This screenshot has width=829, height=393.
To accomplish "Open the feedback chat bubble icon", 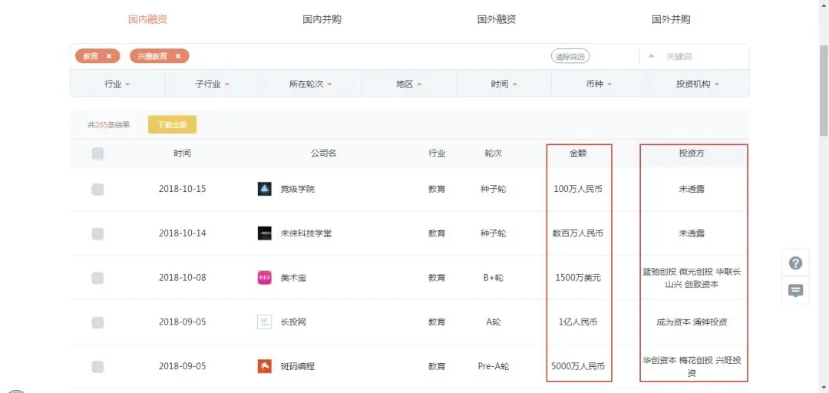I will [x=795, y=290].
